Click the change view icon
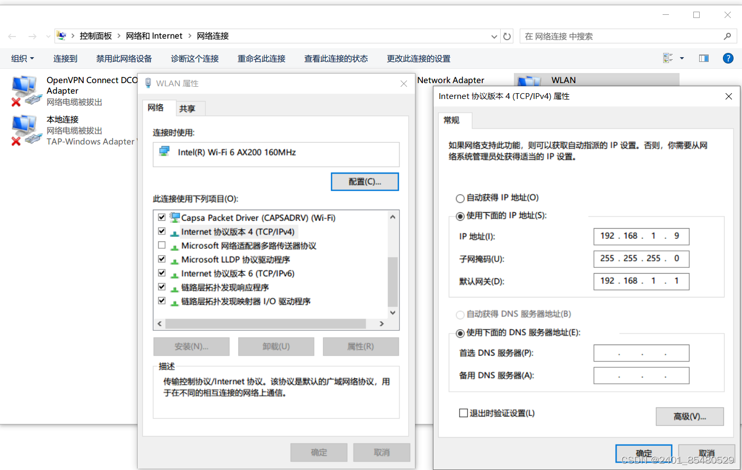Screen dimensions: 742x470 tap(668, 58)
